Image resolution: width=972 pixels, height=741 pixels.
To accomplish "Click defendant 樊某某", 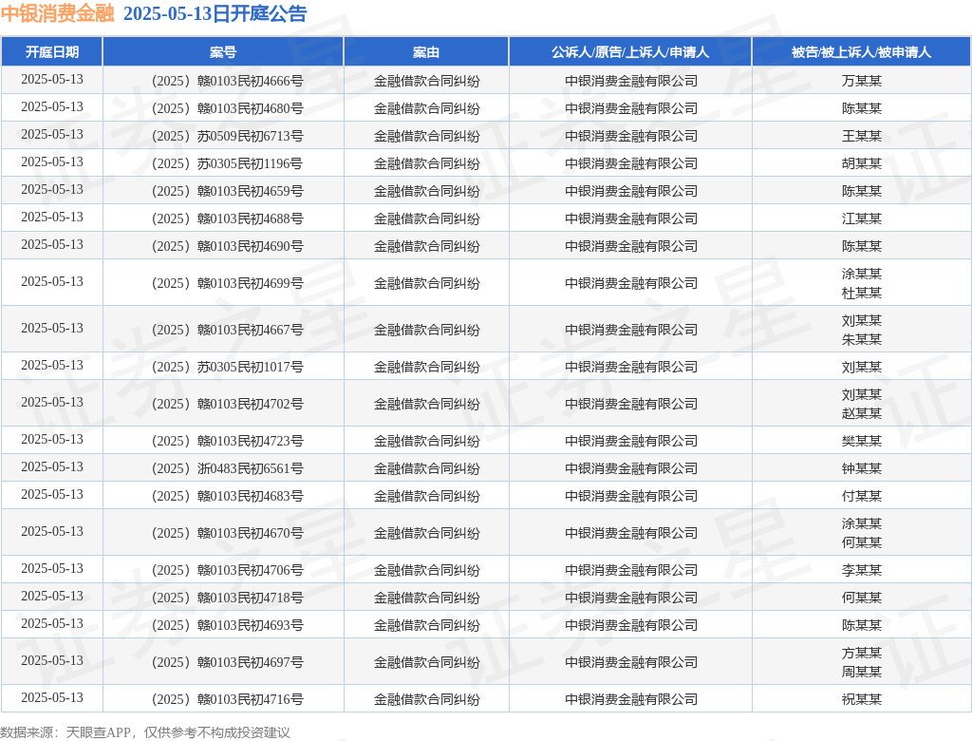I will [x=862, y=441].
